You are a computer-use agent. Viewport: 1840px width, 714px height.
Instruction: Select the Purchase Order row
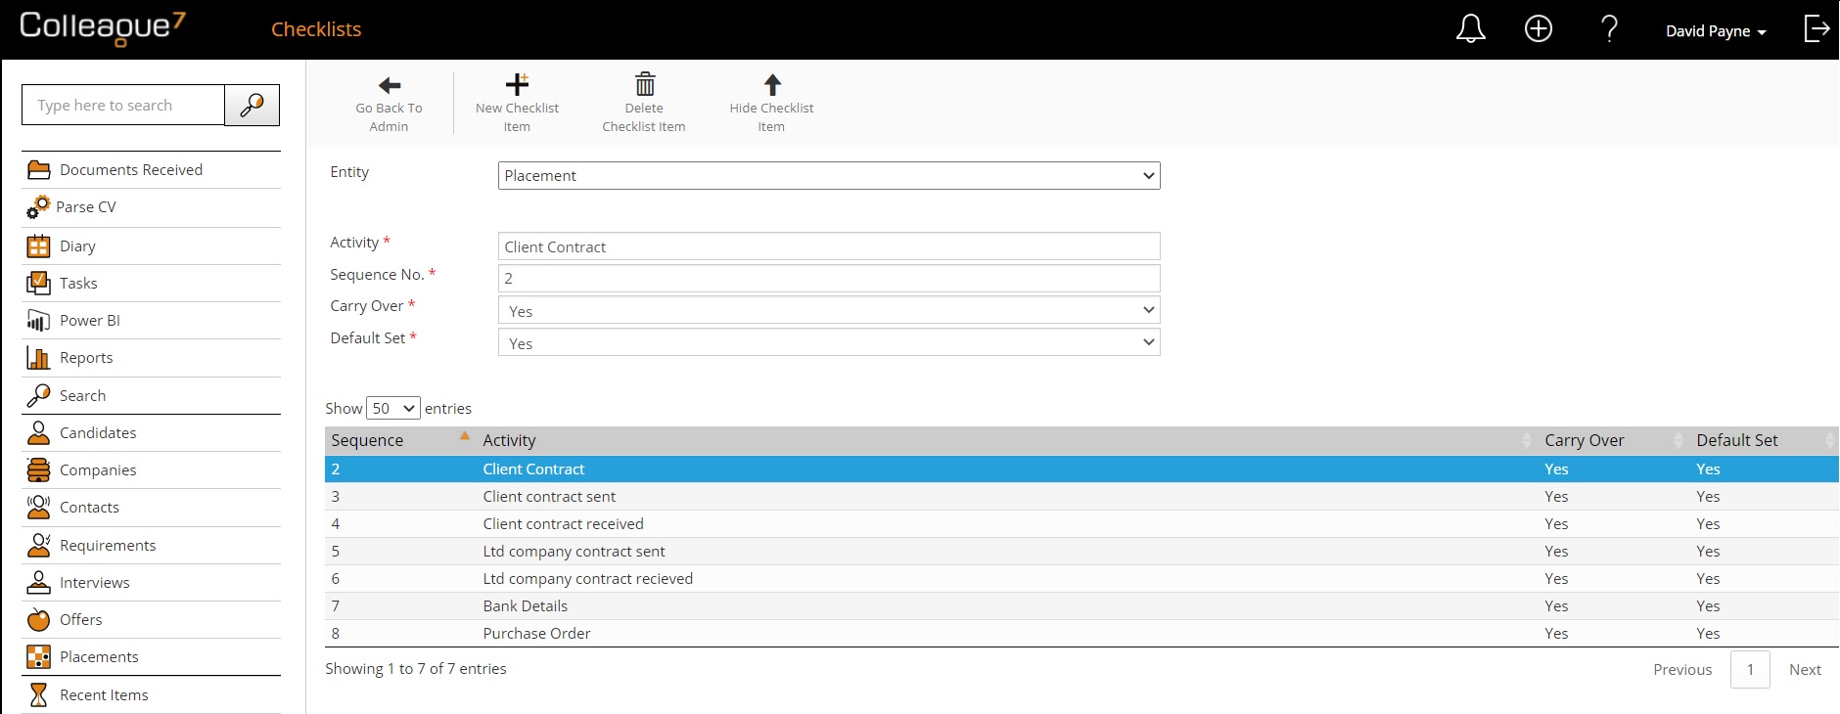coord(1081,634)
